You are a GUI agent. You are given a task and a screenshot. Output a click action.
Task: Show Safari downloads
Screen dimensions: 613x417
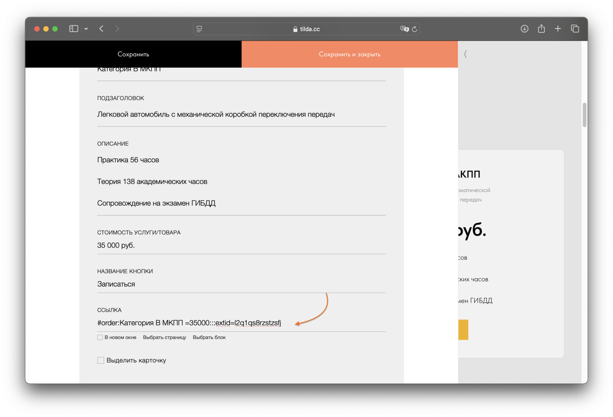pos(524,28)
